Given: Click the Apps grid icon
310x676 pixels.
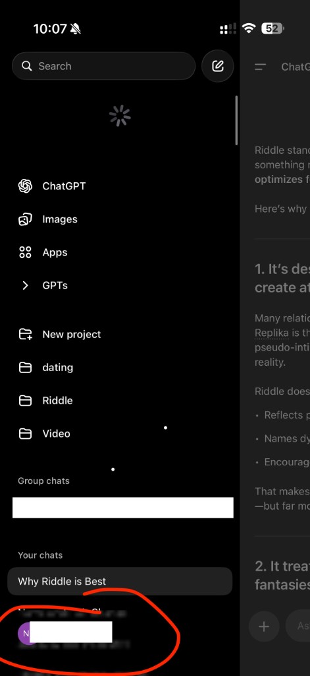Looking at the screenshot, I should tap(26, 253).
